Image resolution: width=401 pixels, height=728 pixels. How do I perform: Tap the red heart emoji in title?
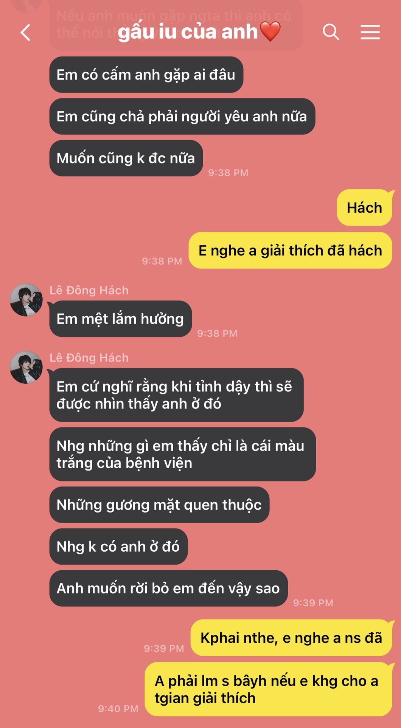270,31
